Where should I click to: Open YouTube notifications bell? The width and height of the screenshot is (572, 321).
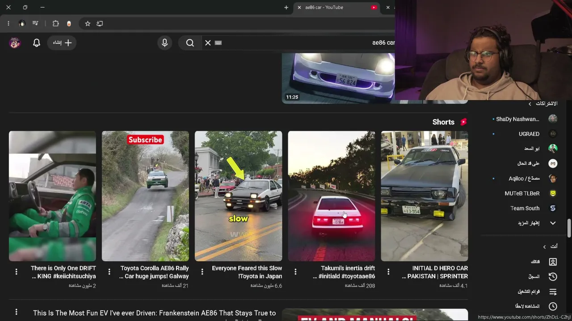click(x=37, y=43)
